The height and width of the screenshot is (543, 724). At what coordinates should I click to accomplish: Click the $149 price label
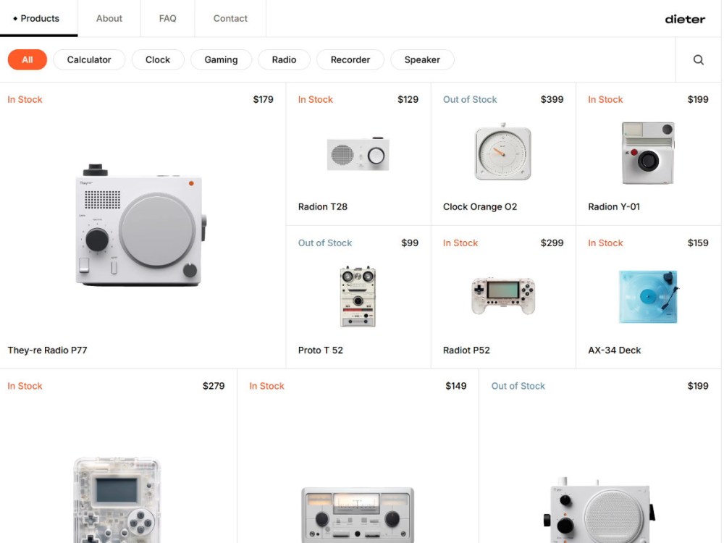coord(455,386)
